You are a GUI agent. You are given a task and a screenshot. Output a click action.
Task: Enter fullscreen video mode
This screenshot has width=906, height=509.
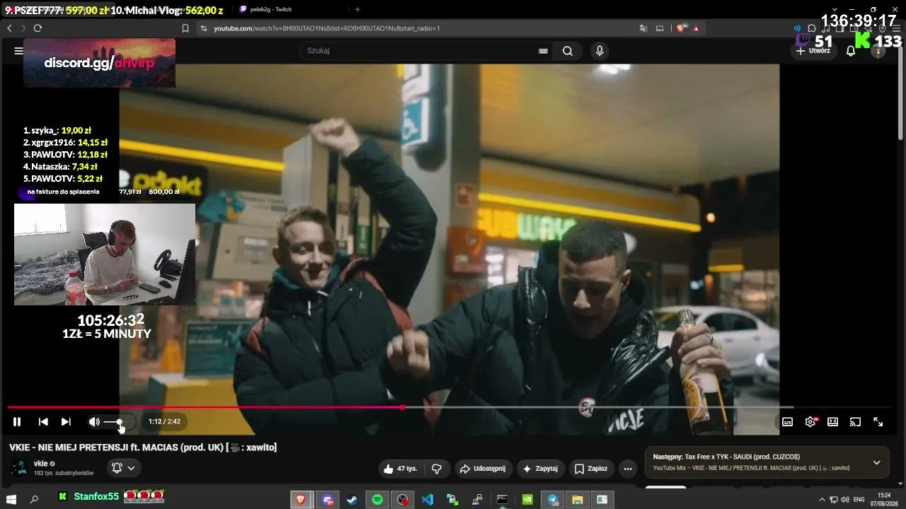pyautogui.click(x=878, y=422)
